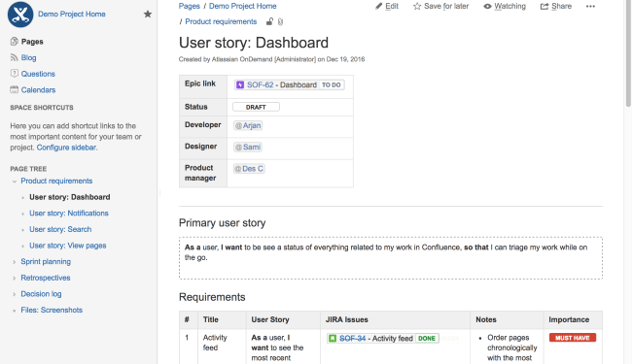Click the red MUST HAVE importance label

(x=573, y=338)
